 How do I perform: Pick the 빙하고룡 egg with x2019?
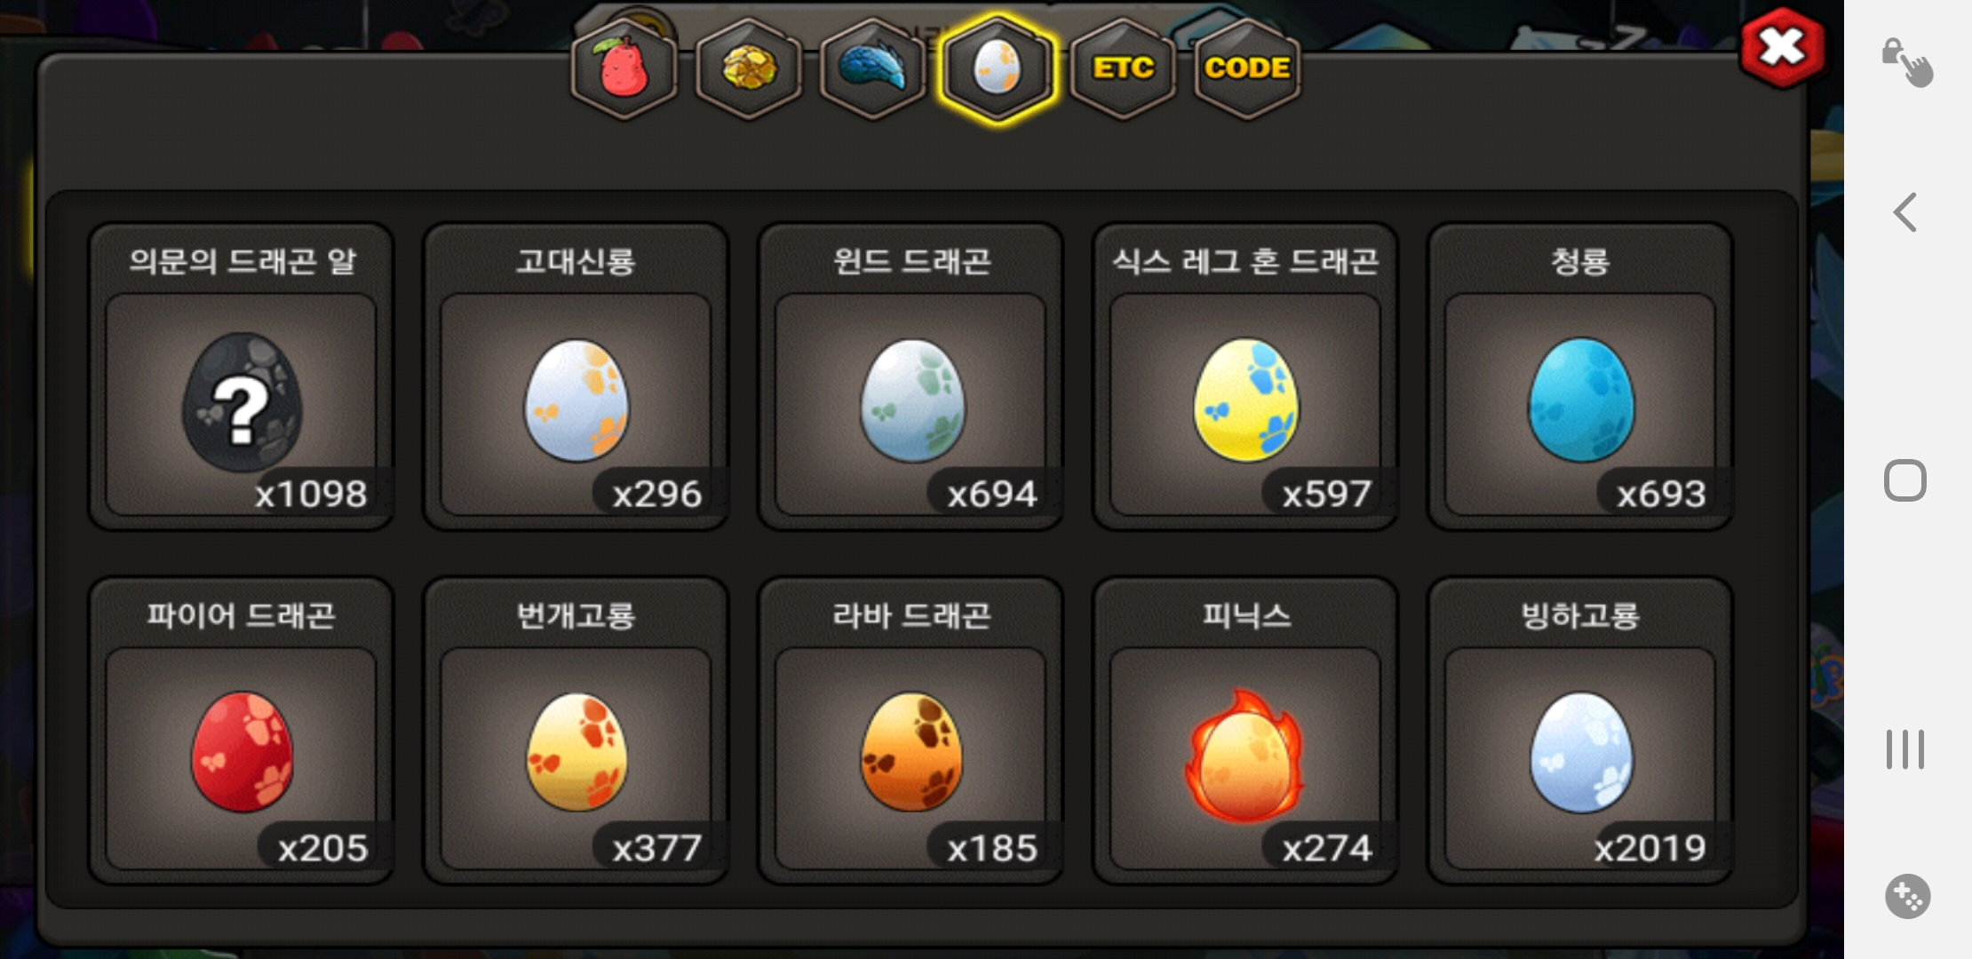(1580, 732)
